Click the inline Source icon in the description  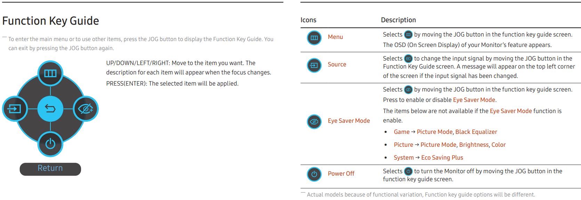pyautogui.click(x=409, y=58)
